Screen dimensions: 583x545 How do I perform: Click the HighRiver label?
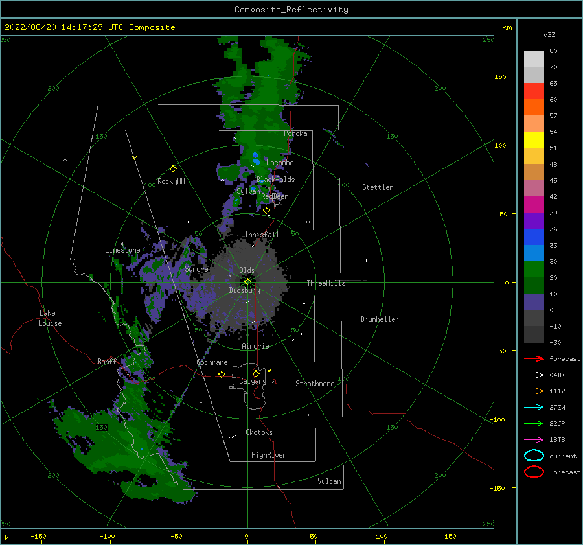(x=269, y=455)
